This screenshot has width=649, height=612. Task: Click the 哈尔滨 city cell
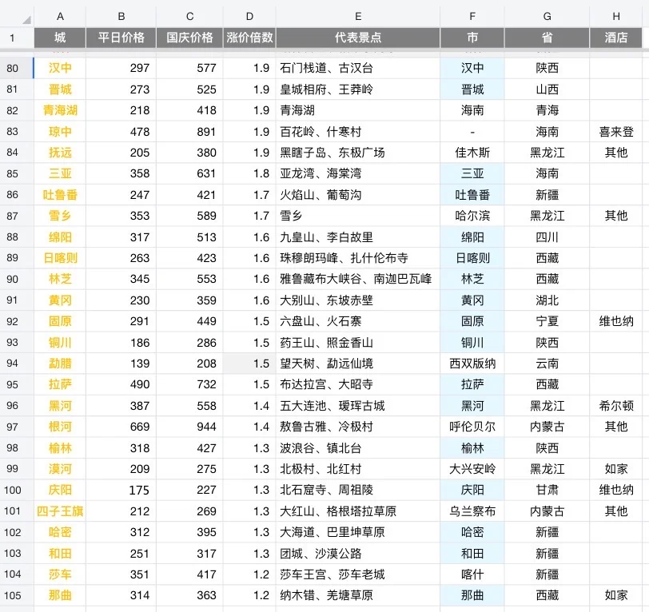tap(472, 216)
